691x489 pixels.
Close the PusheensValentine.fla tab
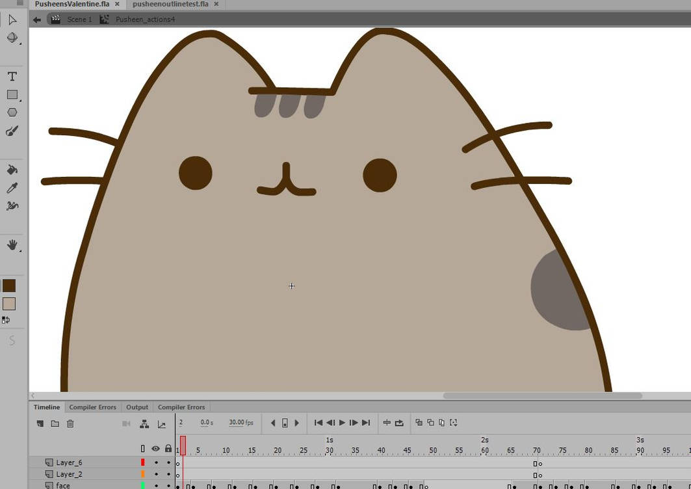pos(117,4)
